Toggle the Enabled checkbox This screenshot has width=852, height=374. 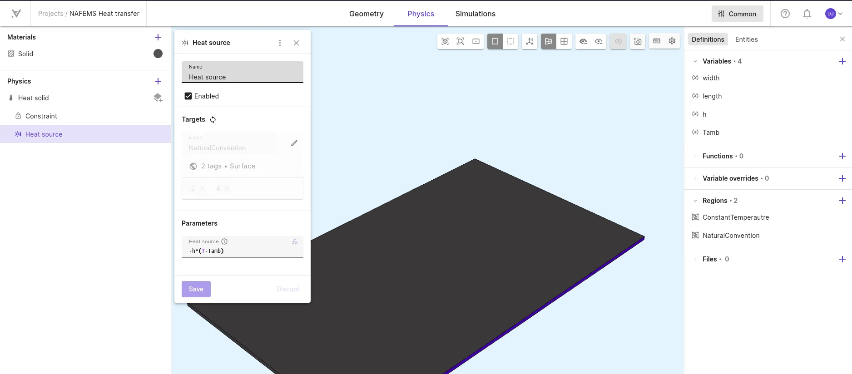[x=188, y=96]
